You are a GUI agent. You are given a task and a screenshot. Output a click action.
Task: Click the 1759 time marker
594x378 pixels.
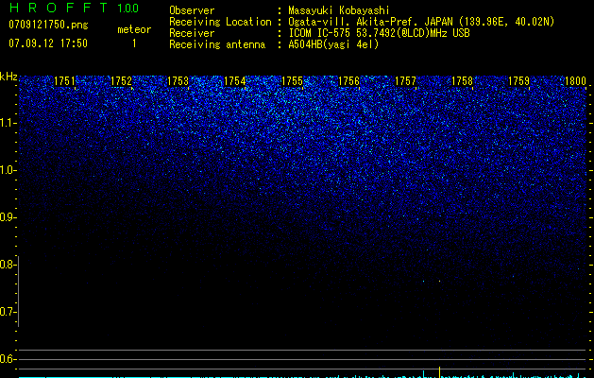tap(519, 81)
